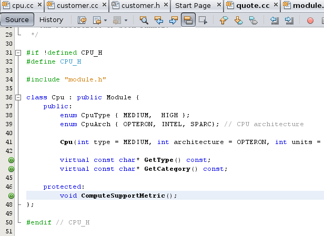The width and height of the screenshot is (324, 236).
Task: Toggle rectangular selection mode
Action: coord(202,20)
